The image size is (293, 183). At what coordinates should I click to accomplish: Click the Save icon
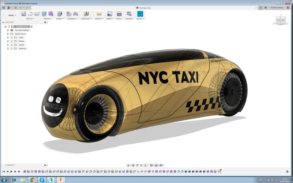(15, 8)
